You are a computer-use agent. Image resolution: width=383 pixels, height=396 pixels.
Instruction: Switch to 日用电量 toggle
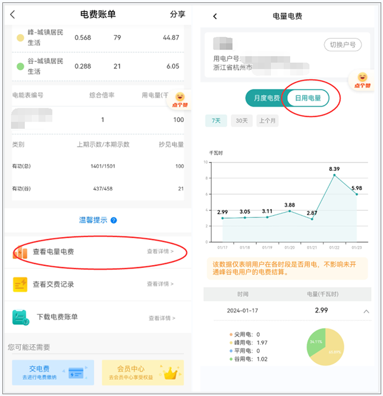(x=307, y=98)
